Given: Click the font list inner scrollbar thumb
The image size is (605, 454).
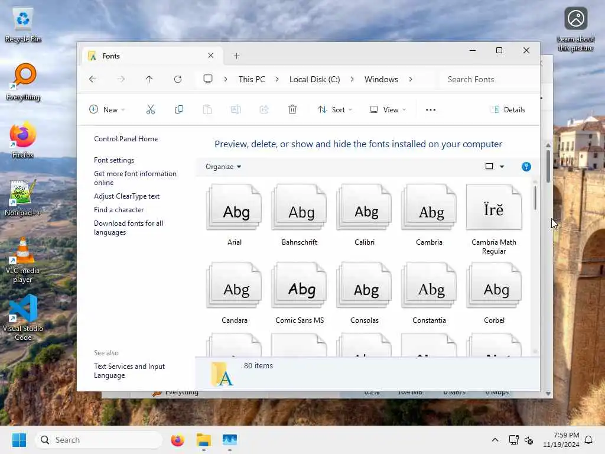Looking at the screenshot, I should click(x=535, y=198).
